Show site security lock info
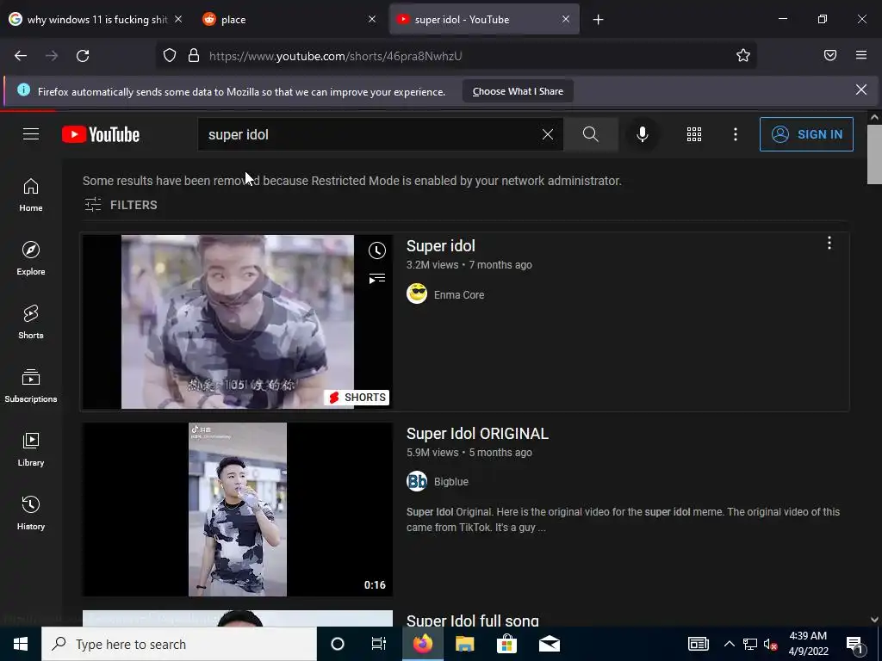The height and width of the screenshot is (661, 882). pos(194,56)
